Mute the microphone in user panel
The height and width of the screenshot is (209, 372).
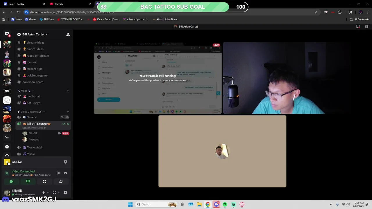43,192
